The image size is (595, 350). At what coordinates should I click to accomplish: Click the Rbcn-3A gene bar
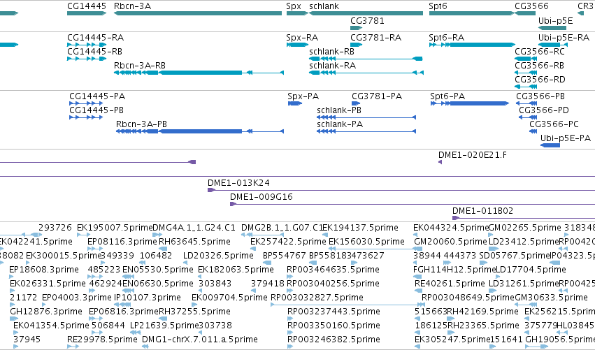point(198,13)
